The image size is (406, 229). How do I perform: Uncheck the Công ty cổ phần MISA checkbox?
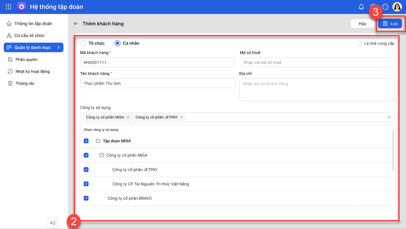coord(86,155)
